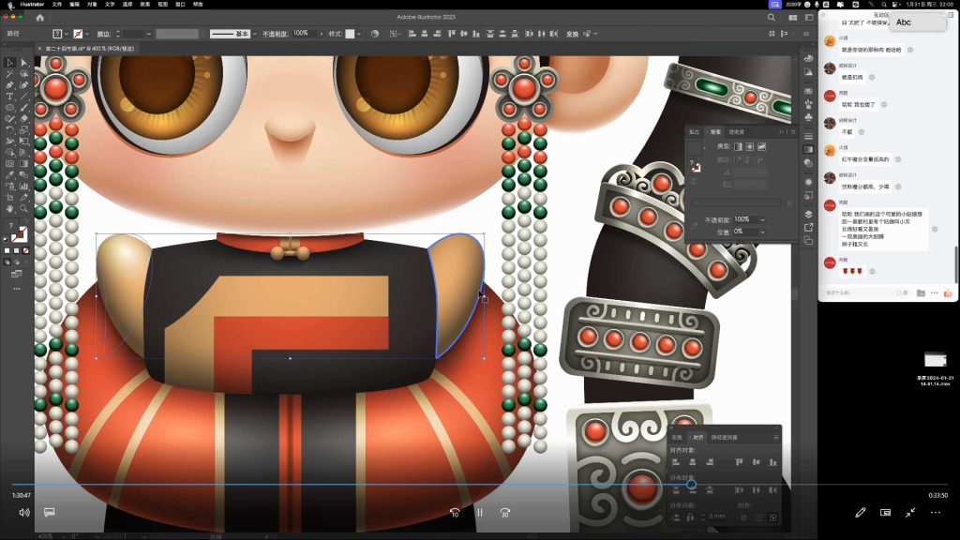The height and width of the screenshot is (540, 960).
Task: Click the skip back 10 seconds icon
Action: [x=455, y=513]
